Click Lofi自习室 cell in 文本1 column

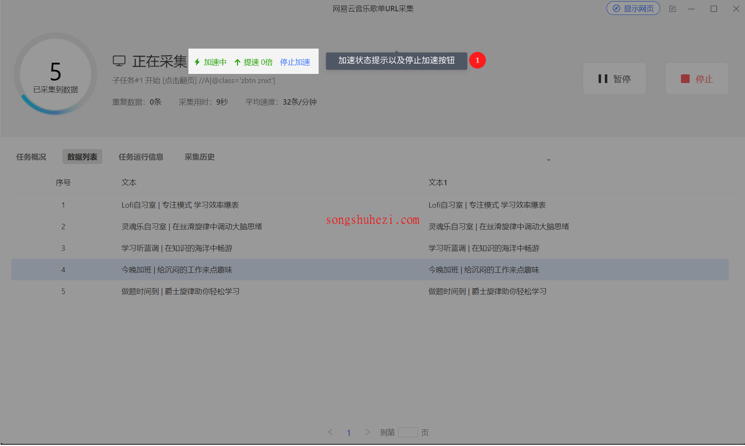[487, 205]
